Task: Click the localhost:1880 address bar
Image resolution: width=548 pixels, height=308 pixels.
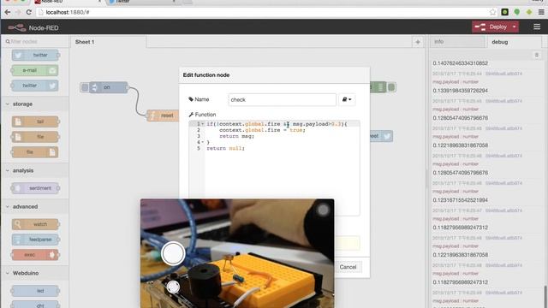Action: pyautogui.click(x=262, y=12)
